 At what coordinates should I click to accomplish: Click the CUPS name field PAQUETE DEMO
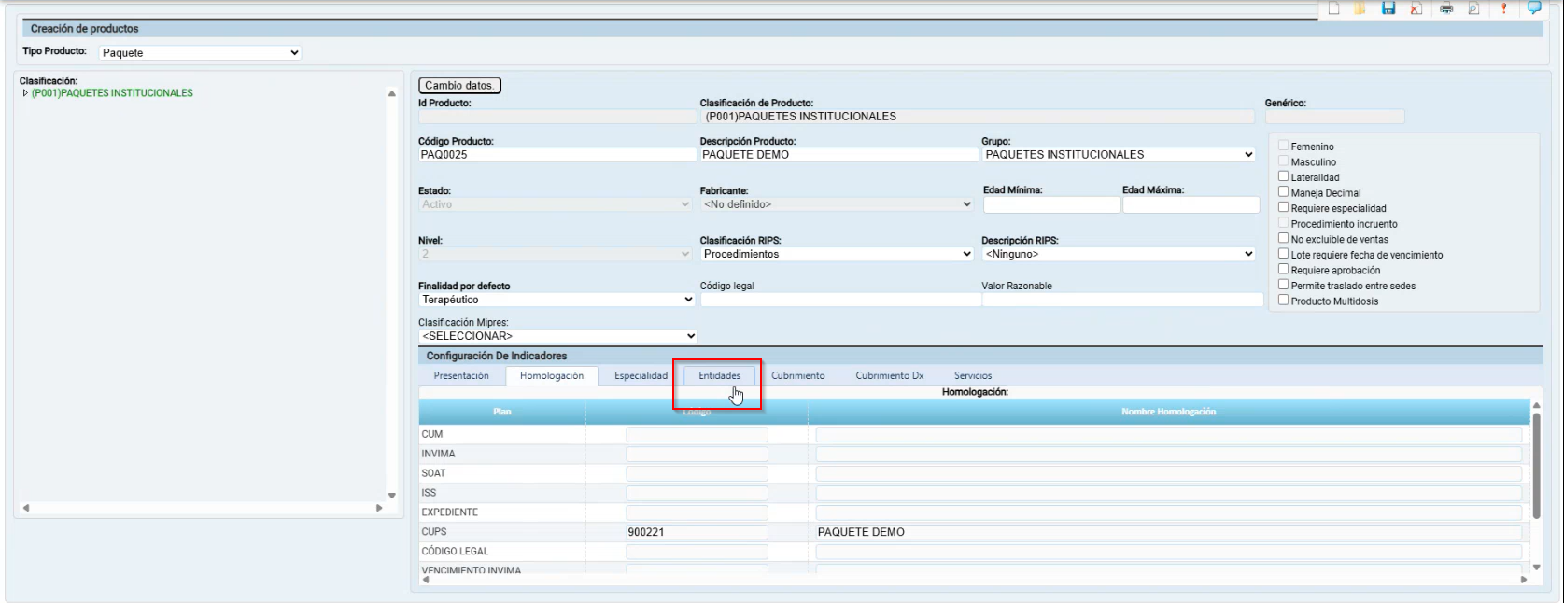1169,532
